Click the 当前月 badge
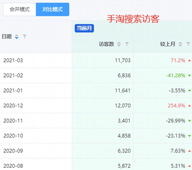 tap(84, 28)
